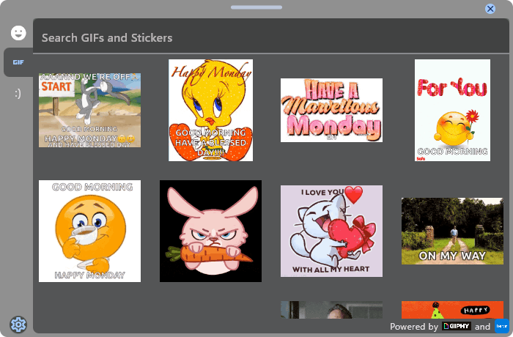This screenshot has height=337, width=513.
Task: Choose the On My Way GIF
Action: pos(452,231)
